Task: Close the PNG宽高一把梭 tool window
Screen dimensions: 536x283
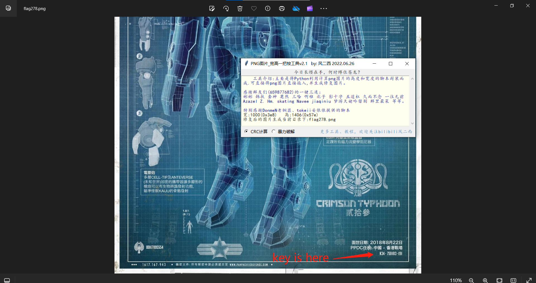Action: tap(407, 64)
